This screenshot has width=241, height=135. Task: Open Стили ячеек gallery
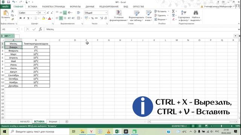point(148,16)
